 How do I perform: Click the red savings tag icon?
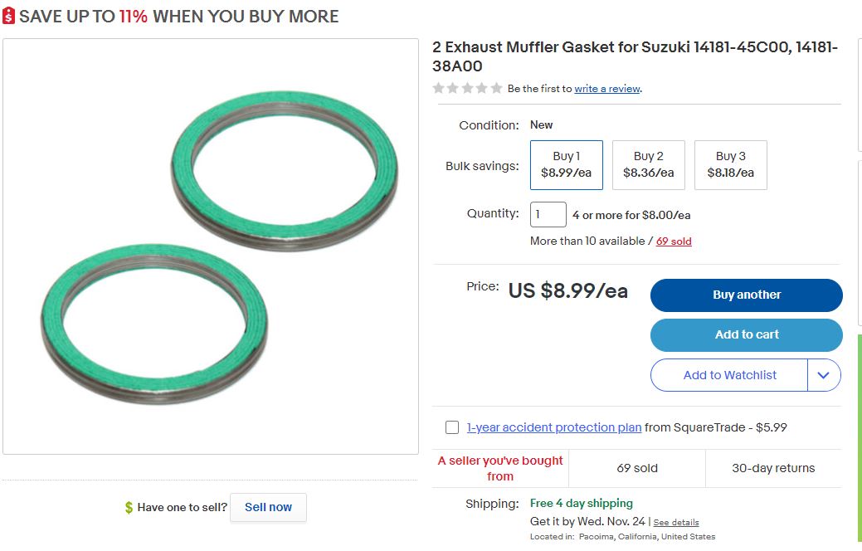[x=9, y=17]
